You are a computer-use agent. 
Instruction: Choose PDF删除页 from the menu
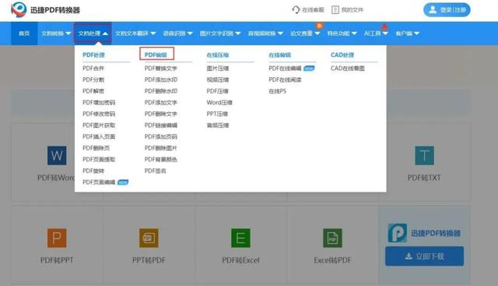[96, 148]
